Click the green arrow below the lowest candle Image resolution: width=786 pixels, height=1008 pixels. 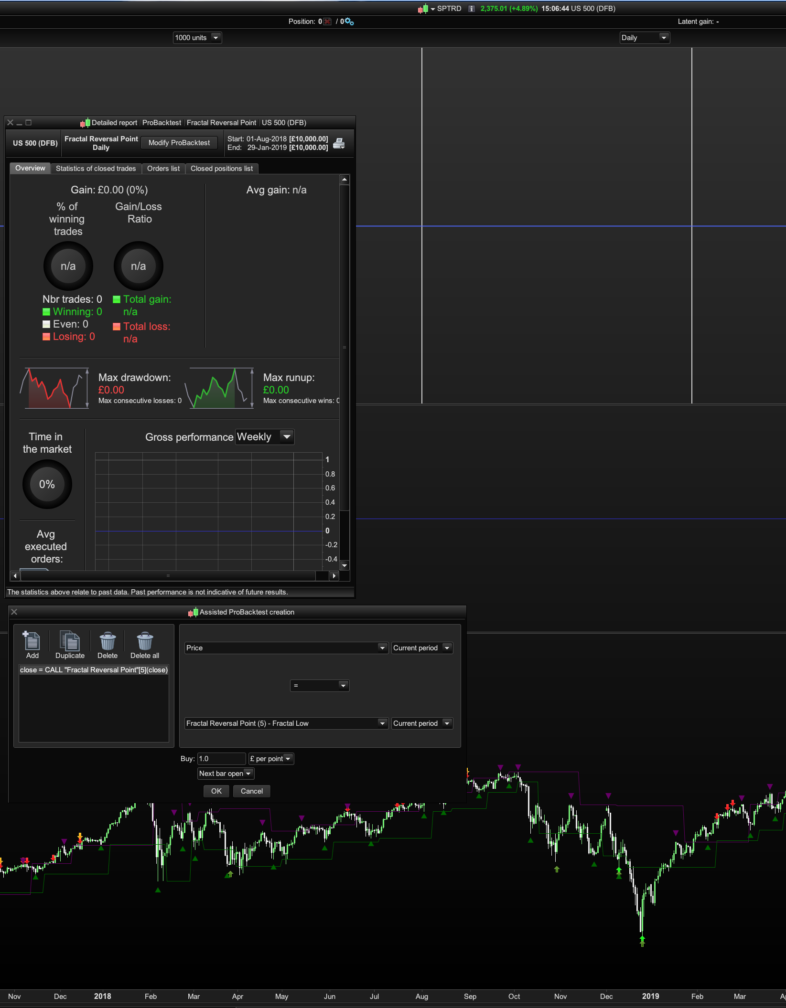click(642, 941)
